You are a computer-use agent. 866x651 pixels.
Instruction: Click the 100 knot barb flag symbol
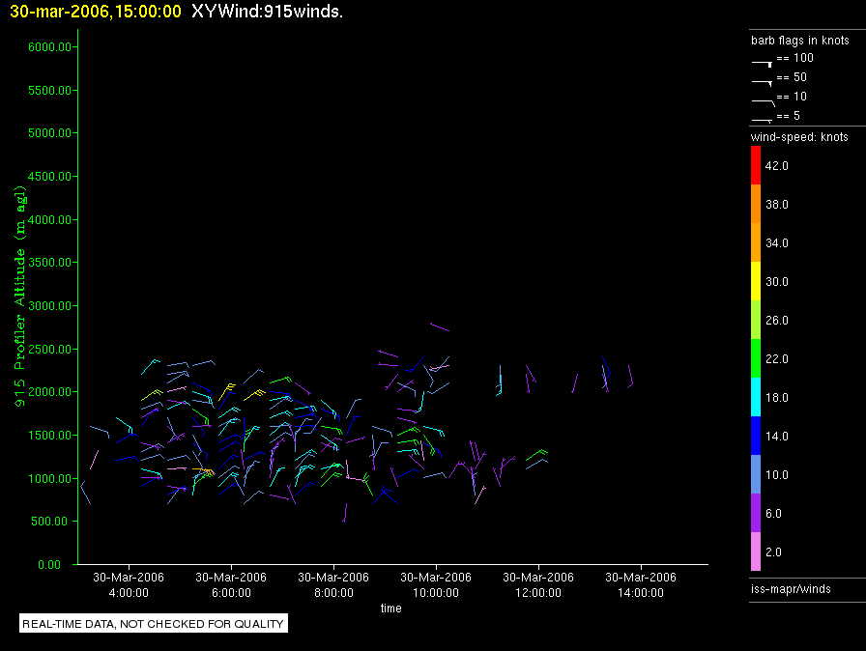pos(762,64)
